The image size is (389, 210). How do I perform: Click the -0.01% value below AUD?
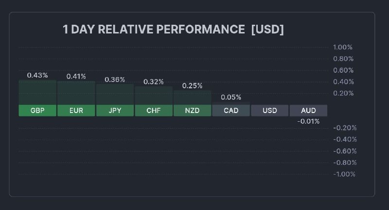308,121
